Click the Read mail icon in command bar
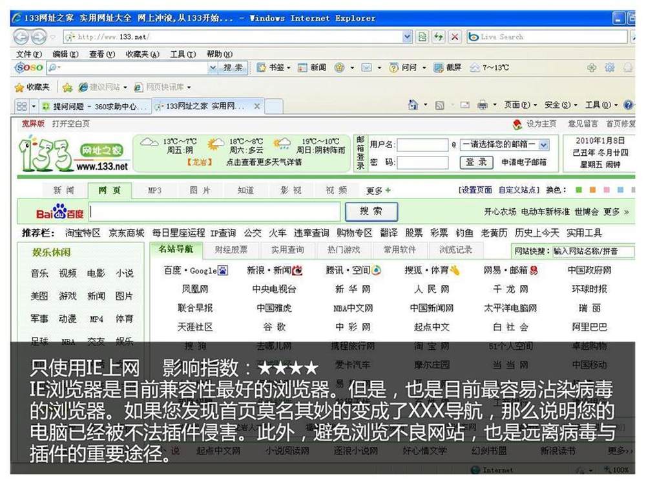The image size is (646, 485). [x=465, y=105]
